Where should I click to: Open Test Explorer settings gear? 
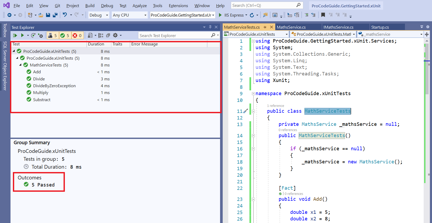tap(115, 35)
